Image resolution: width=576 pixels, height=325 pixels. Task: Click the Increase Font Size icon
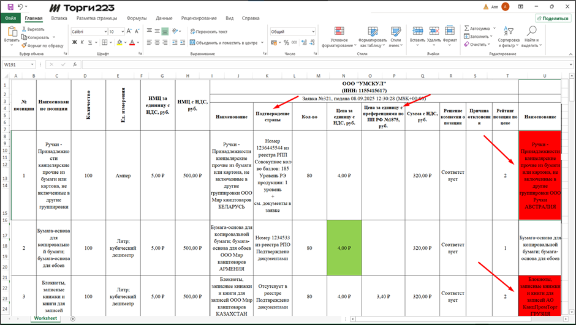[129, 31]
